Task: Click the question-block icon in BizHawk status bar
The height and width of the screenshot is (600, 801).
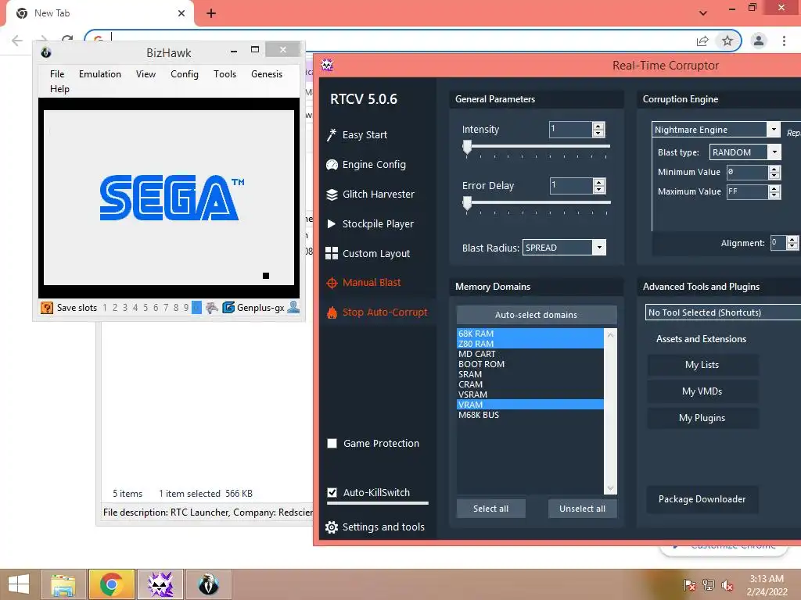Action: click(46, 308)
